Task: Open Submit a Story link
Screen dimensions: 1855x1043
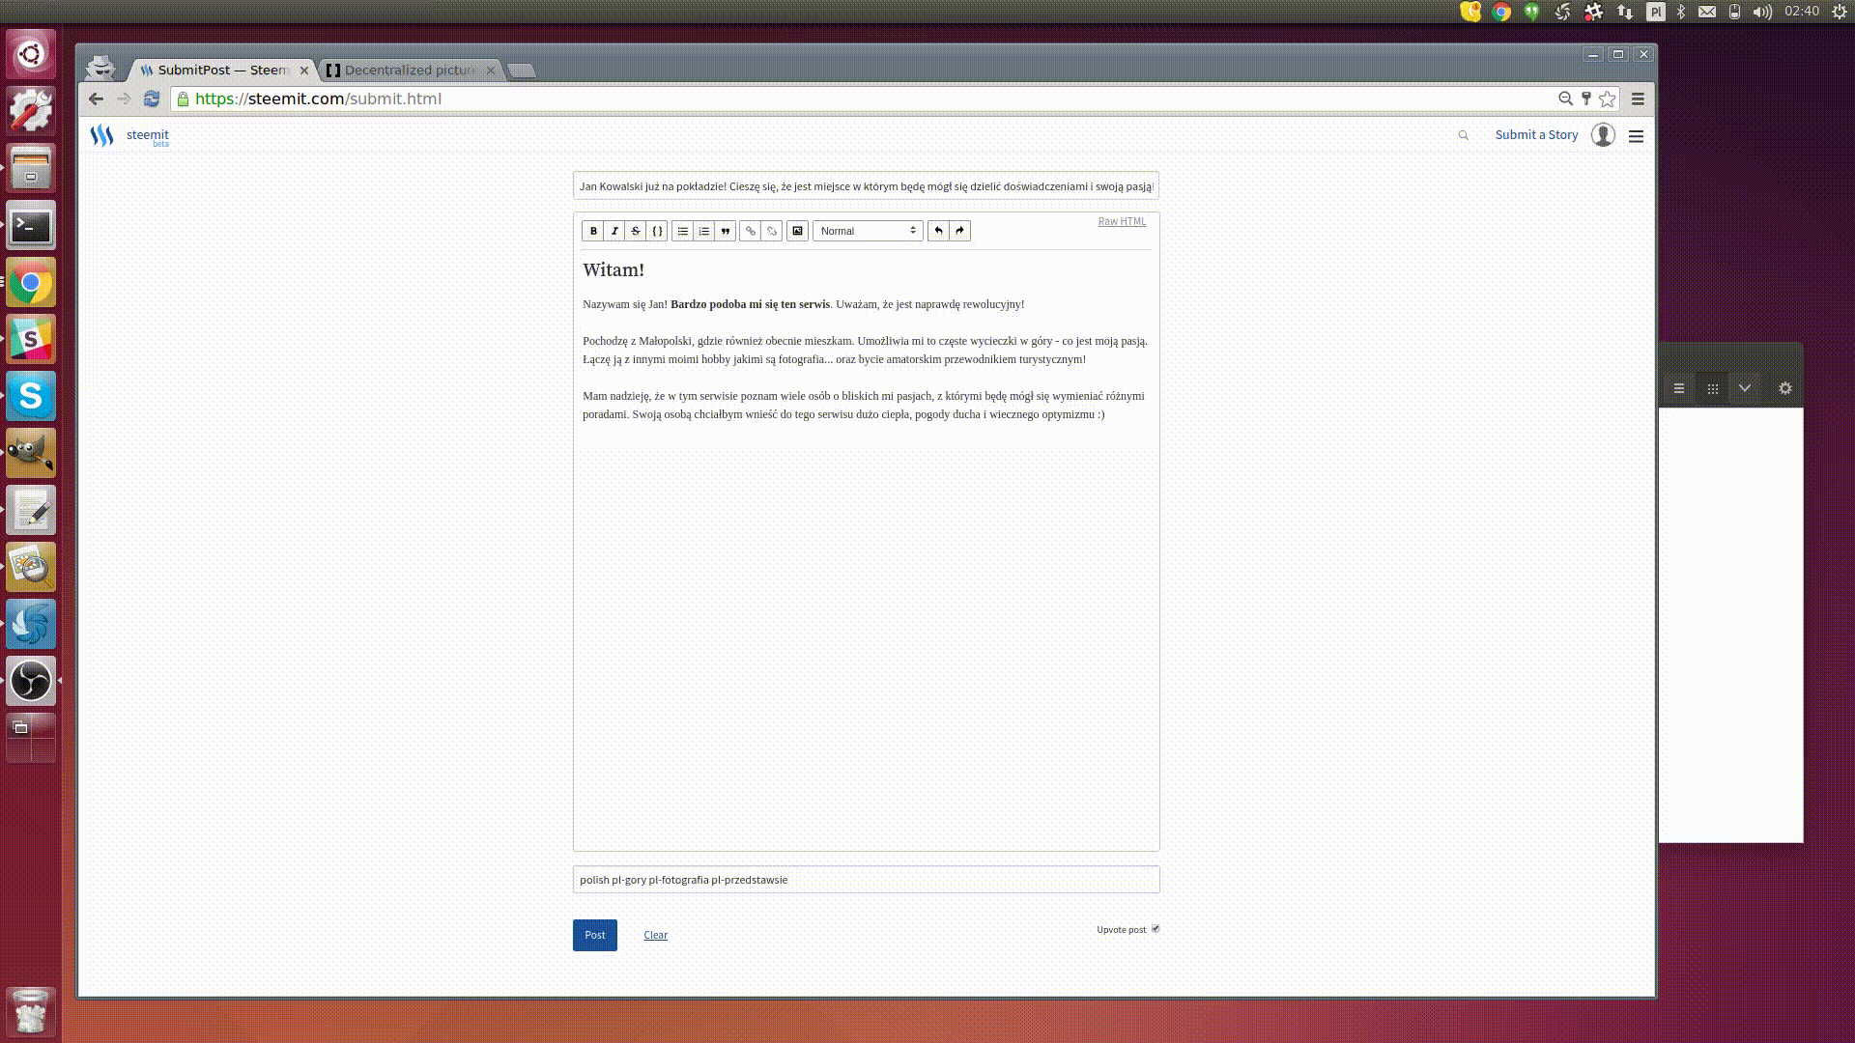Action: [x=1536, y=135]
